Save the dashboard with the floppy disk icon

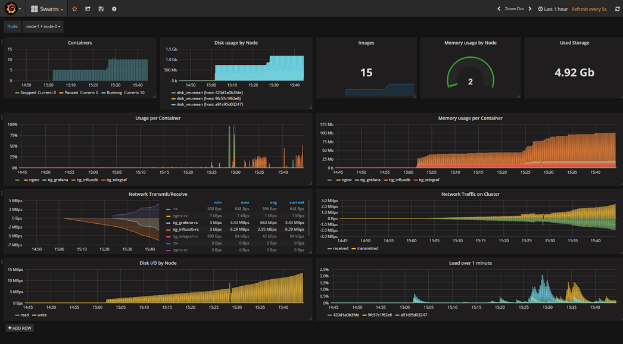click(101, 9)
